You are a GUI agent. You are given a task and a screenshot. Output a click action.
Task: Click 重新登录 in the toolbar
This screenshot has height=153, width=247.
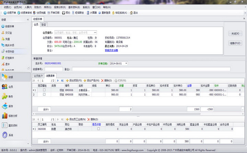[x=104, y=13]
